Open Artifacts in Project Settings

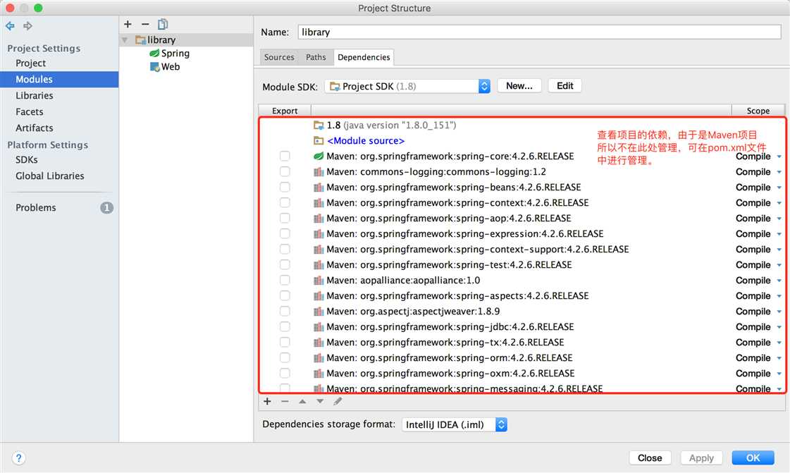[x=35, y=128]
